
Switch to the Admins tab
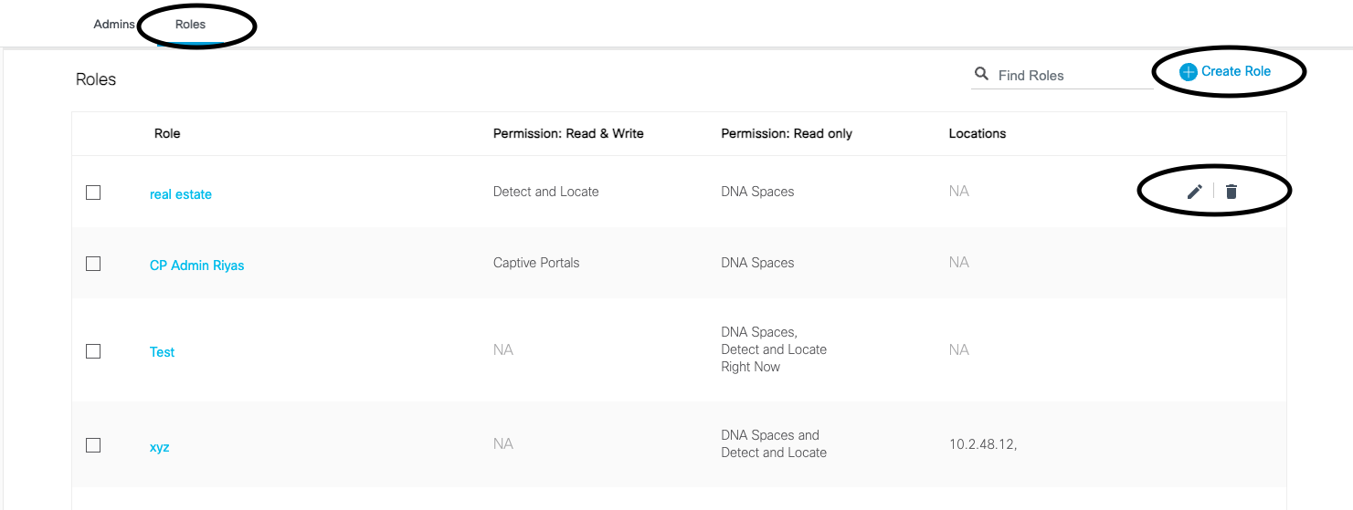coord(114,25)
